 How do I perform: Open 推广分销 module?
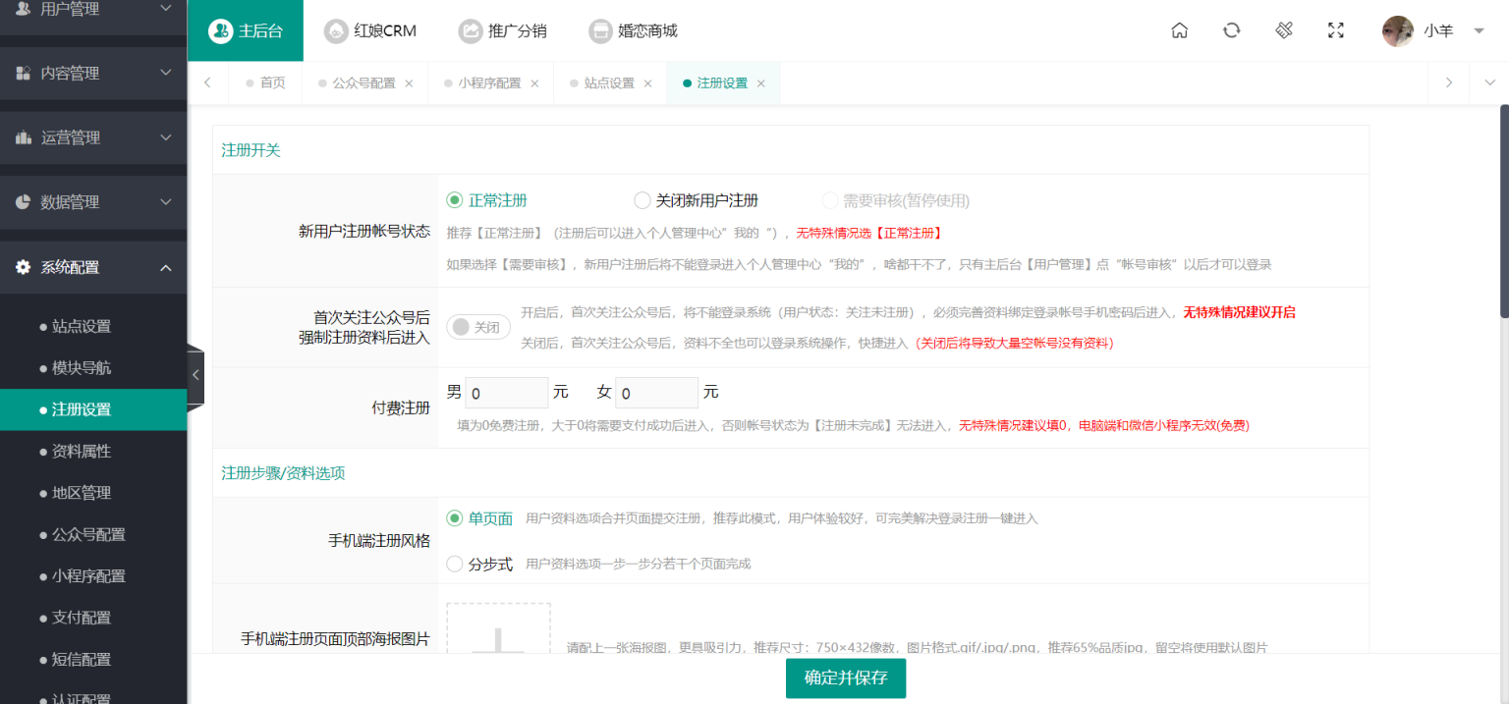(x=502, y=30)
